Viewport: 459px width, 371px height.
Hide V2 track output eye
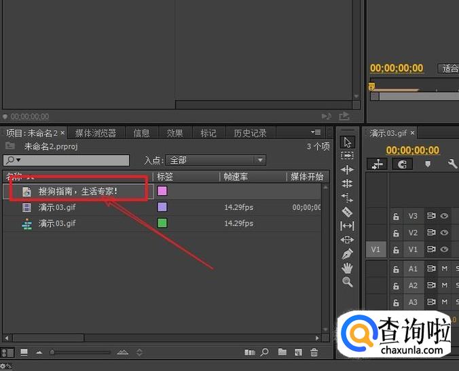point(444,232)
